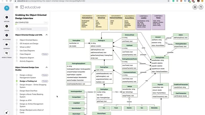Viewport: 205px width, 115px height.
Task: Open the Class Diagram lesson
Action: click(x=25, y=54)
